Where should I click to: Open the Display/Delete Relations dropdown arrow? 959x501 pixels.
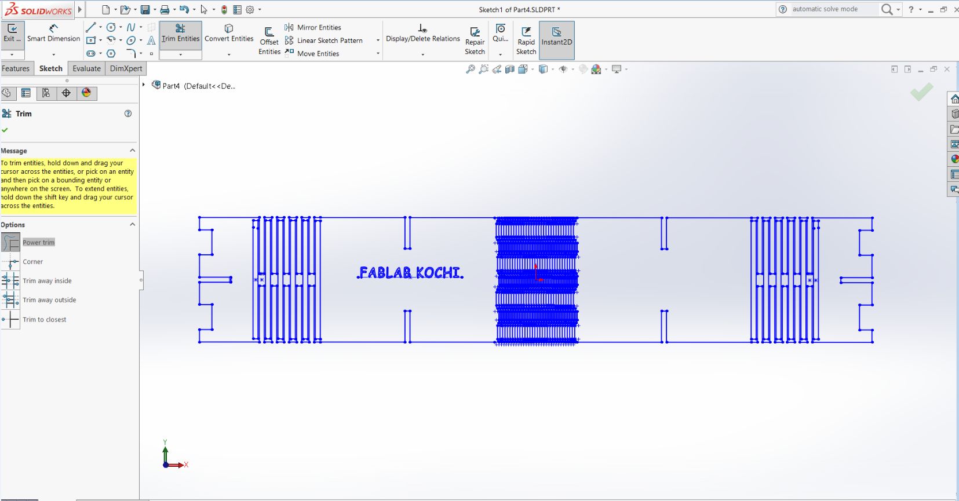423,54
